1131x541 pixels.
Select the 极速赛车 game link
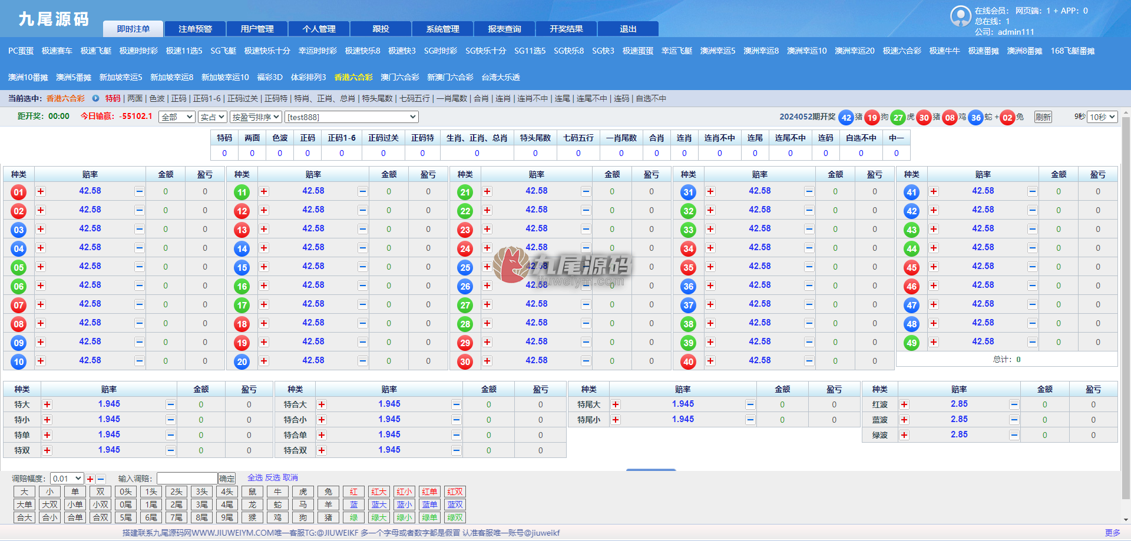57,51
